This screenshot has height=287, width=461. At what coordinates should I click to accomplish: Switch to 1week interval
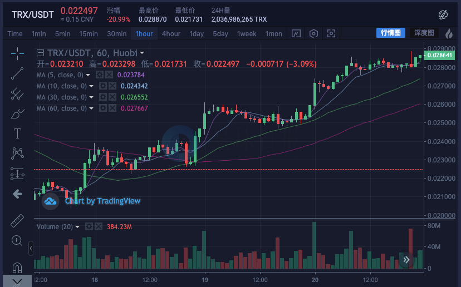[x=247, y=34]
